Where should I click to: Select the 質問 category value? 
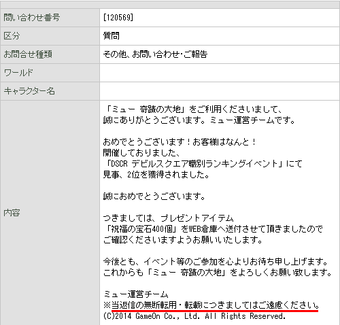click(111, 36)
